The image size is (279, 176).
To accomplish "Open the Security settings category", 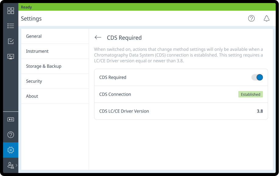I will [55, 81].
